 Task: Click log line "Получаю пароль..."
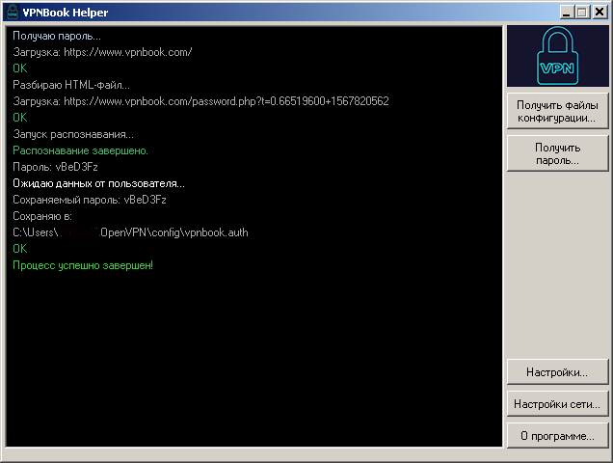pyautogui.click(x=57, y=36)
